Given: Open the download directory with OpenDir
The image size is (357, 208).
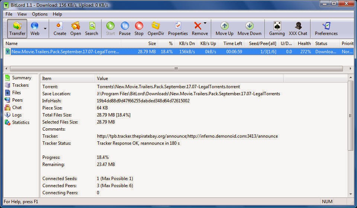Looking at the screenshot, I should pos(156,29).
